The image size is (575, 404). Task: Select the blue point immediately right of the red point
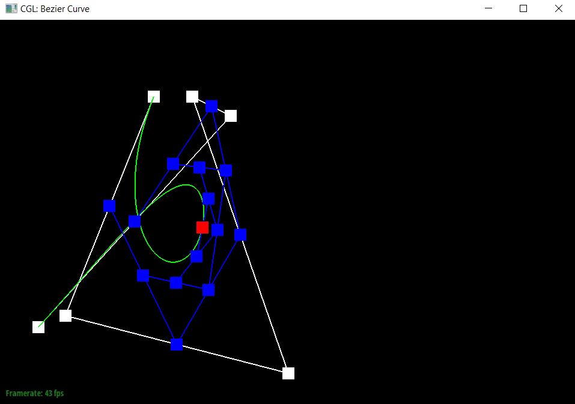click(x=218, y=230)
